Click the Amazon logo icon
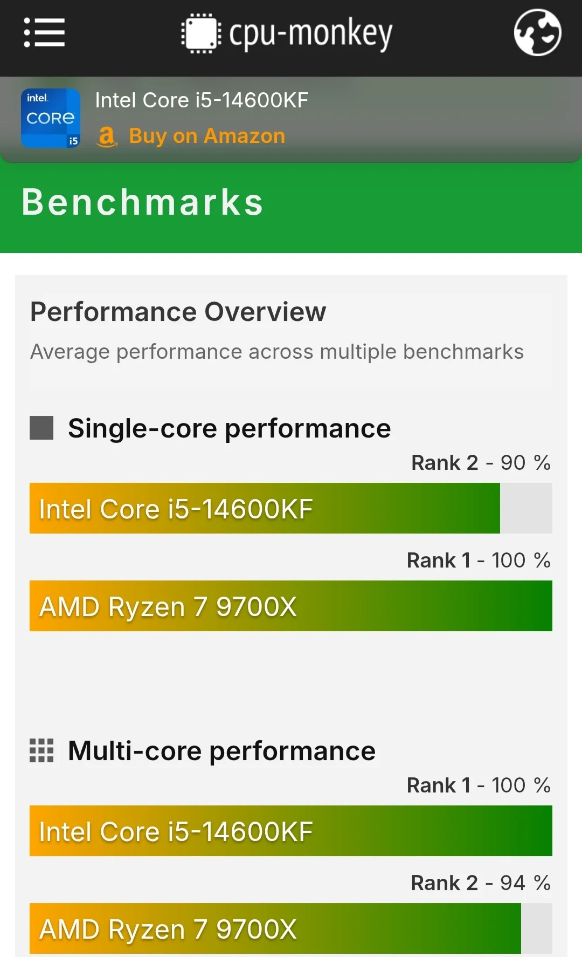Screen dimensions: 582x957 coord(107,136)
